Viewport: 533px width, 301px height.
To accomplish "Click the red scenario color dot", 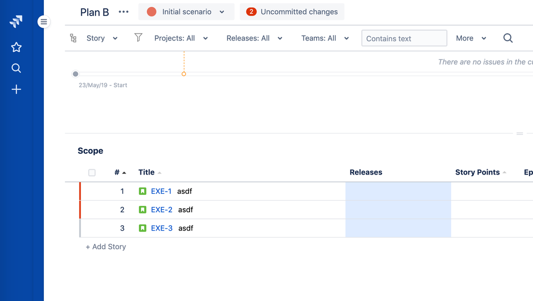I will point(151,12).
